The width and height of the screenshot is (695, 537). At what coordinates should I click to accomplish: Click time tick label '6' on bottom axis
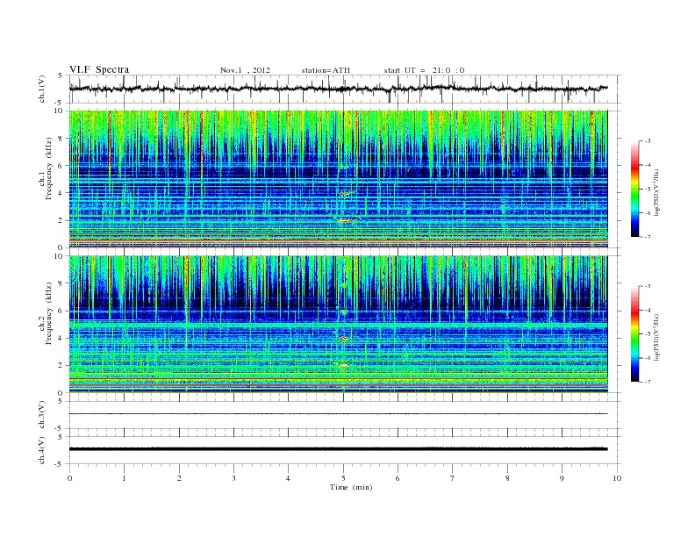click(398, 478)
